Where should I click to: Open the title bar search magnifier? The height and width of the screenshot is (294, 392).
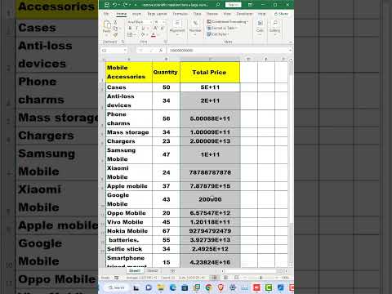click(218, 5)
